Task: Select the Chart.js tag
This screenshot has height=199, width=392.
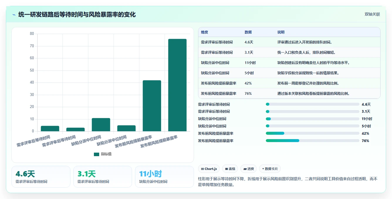Action: point(209,169)
